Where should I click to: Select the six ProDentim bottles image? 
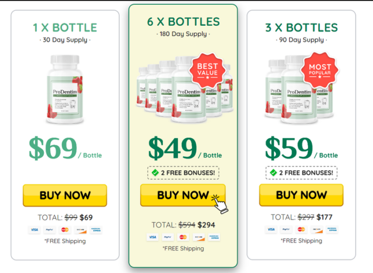(184, 89)
